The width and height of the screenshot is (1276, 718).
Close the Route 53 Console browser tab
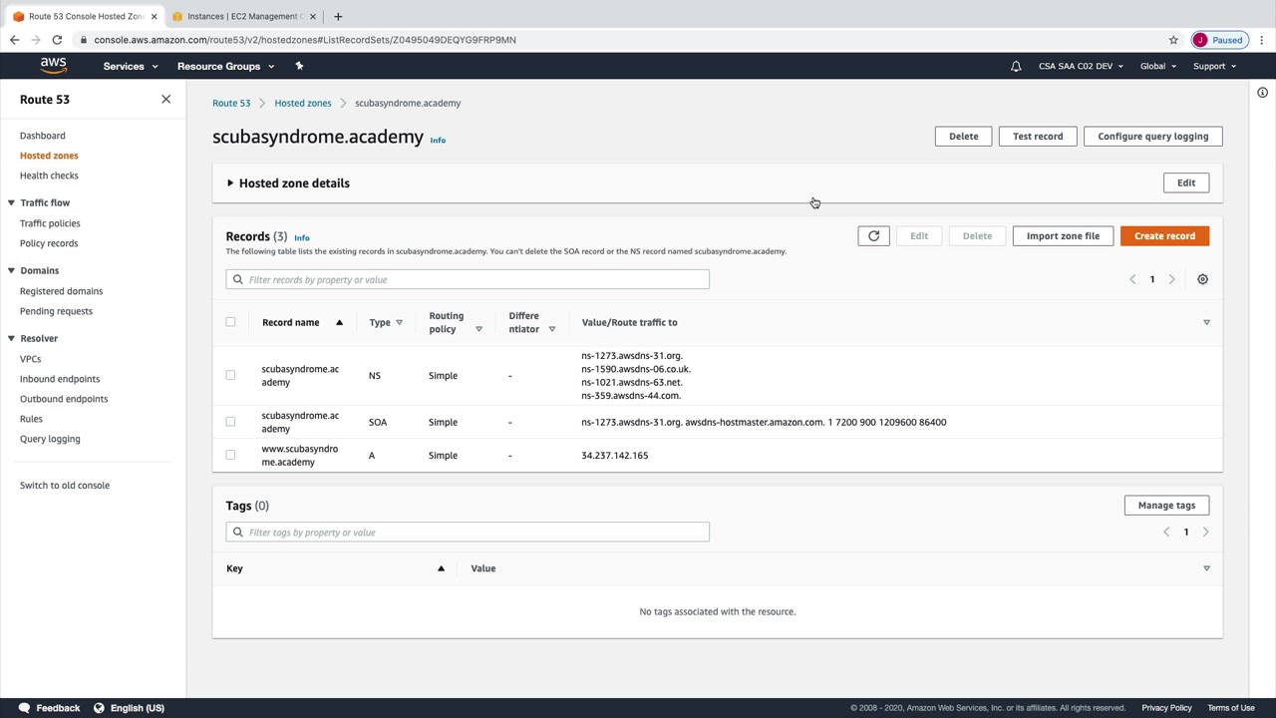154,16
